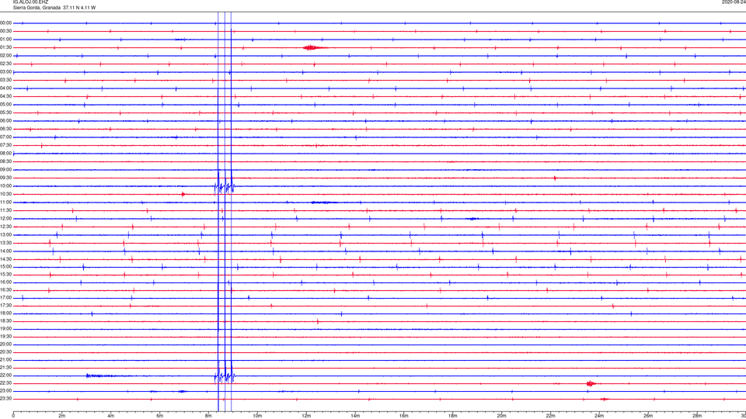Click the 4m tick label on time axis
Image resolution: width=746 pixels, height=419 pixels.
point(111,416)
